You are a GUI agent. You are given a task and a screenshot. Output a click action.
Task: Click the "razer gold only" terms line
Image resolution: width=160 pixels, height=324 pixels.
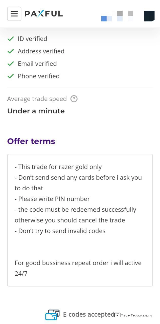coord(58,167)
